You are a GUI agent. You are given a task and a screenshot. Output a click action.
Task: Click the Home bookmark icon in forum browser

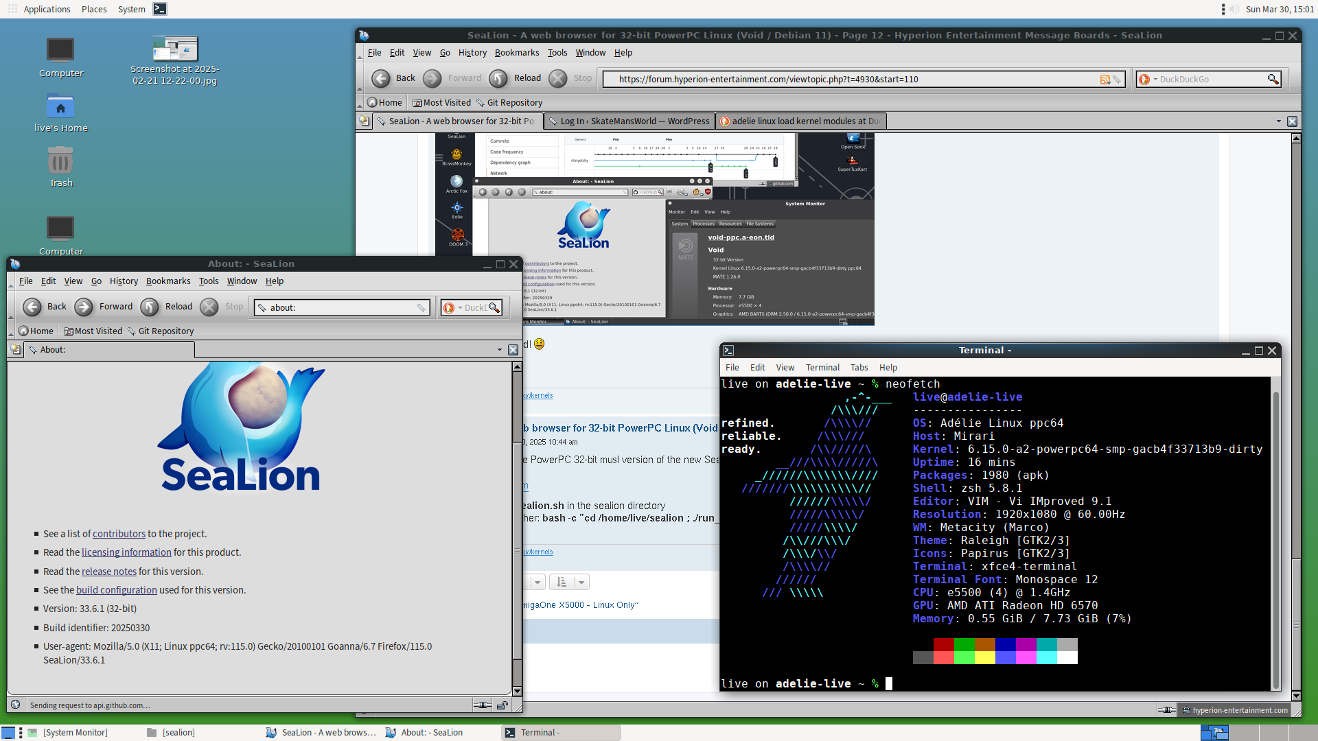point(372,102)
